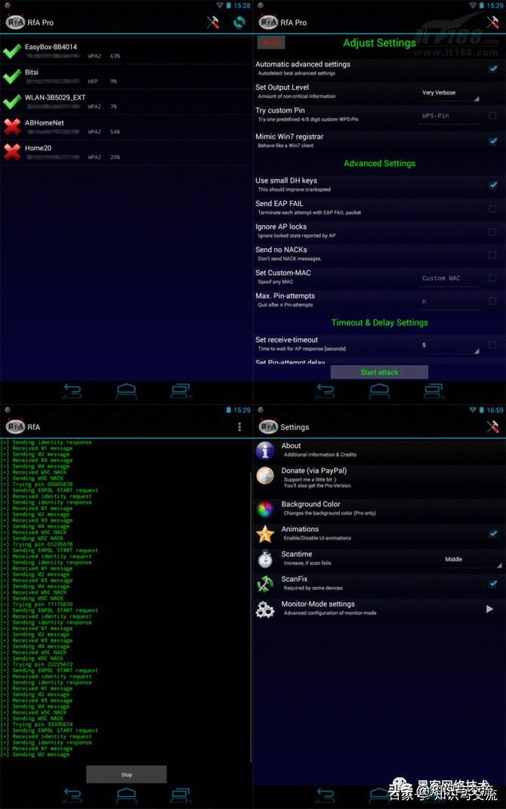Tap green checkmark beside Bitsi network
Viewport: 506px width, 809px height.
(12, 76)
